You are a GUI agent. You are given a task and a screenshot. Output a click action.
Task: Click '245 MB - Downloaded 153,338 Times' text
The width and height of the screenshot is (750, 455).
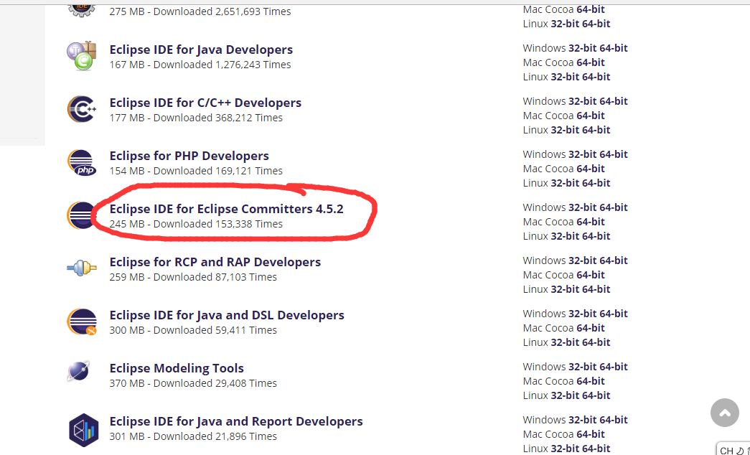point(196,224)
